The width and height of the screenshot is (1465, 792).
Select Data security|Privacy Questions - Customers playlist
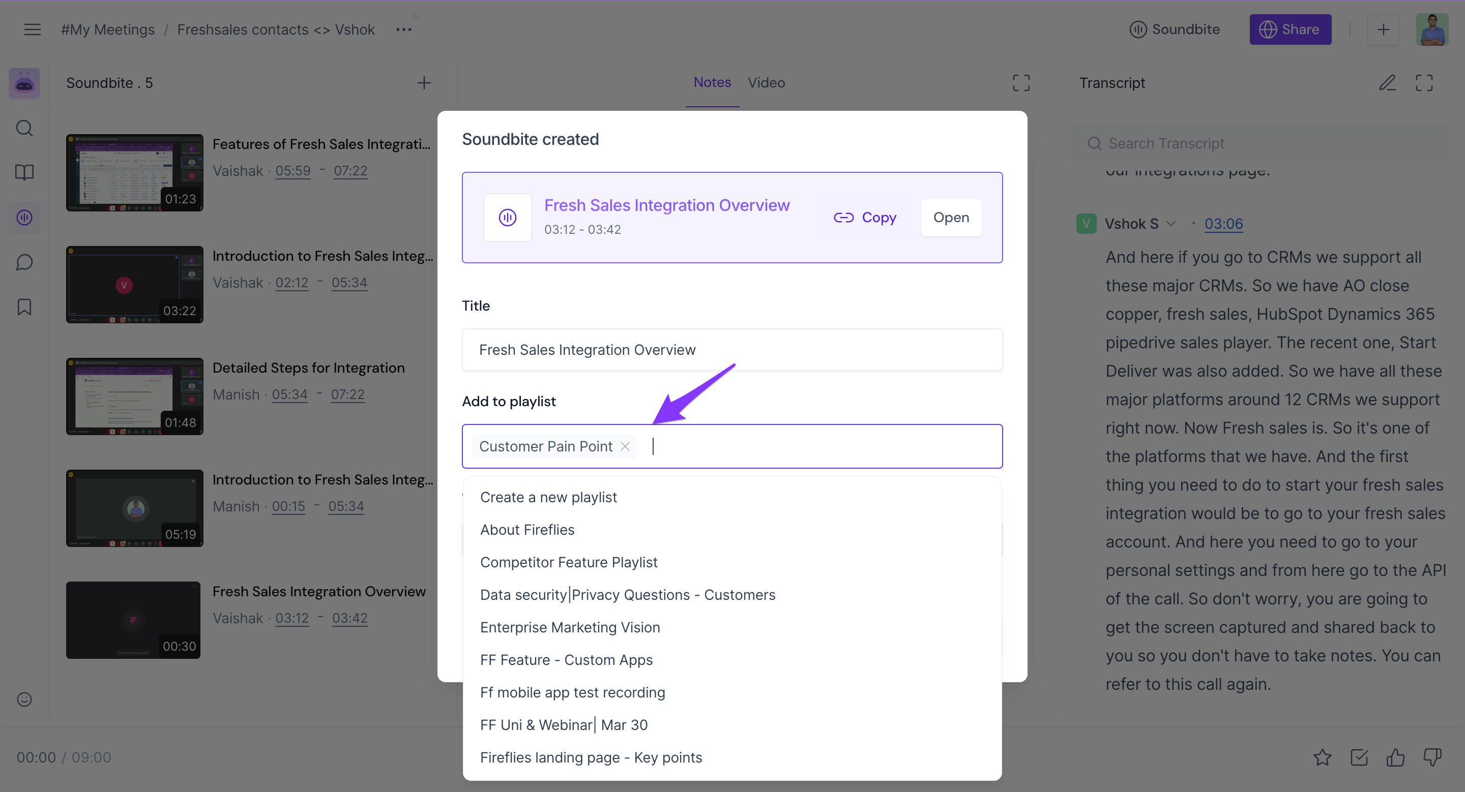click(x=732, y=595)
